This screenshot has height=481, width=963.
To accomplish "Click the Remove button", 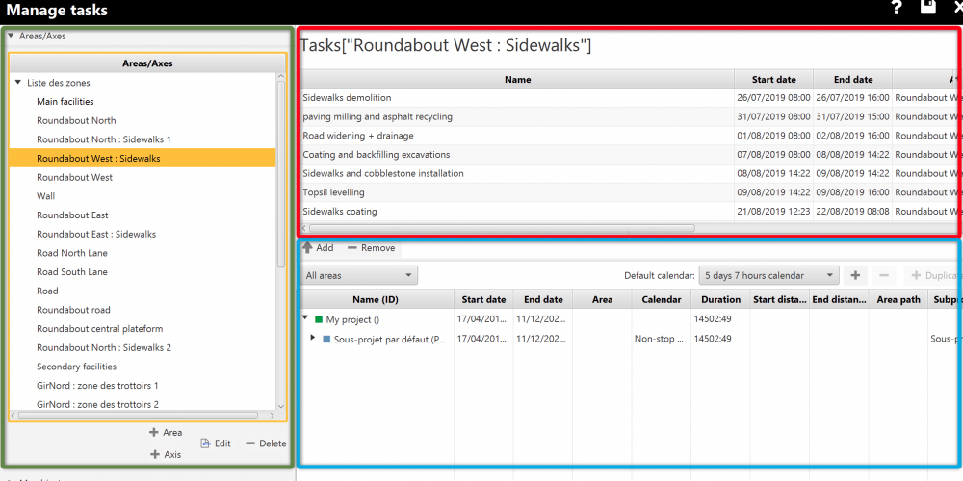I will (371, 248).
